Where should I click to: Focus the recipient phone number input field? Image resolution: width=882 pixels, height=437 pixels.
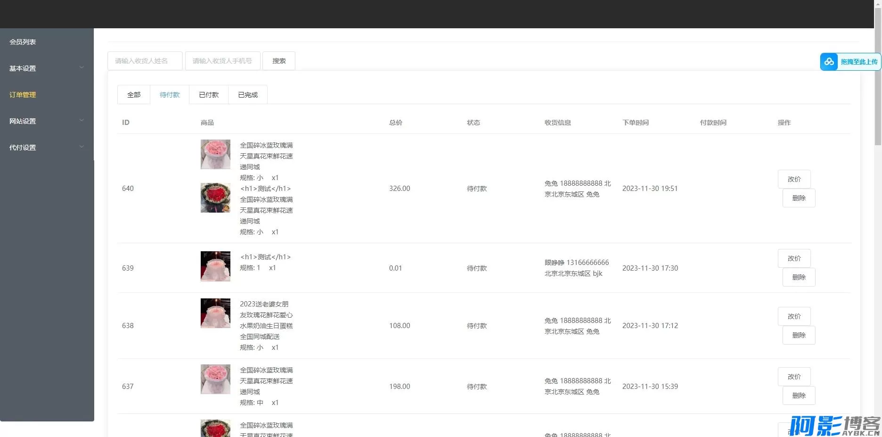(x=222, y=61)
